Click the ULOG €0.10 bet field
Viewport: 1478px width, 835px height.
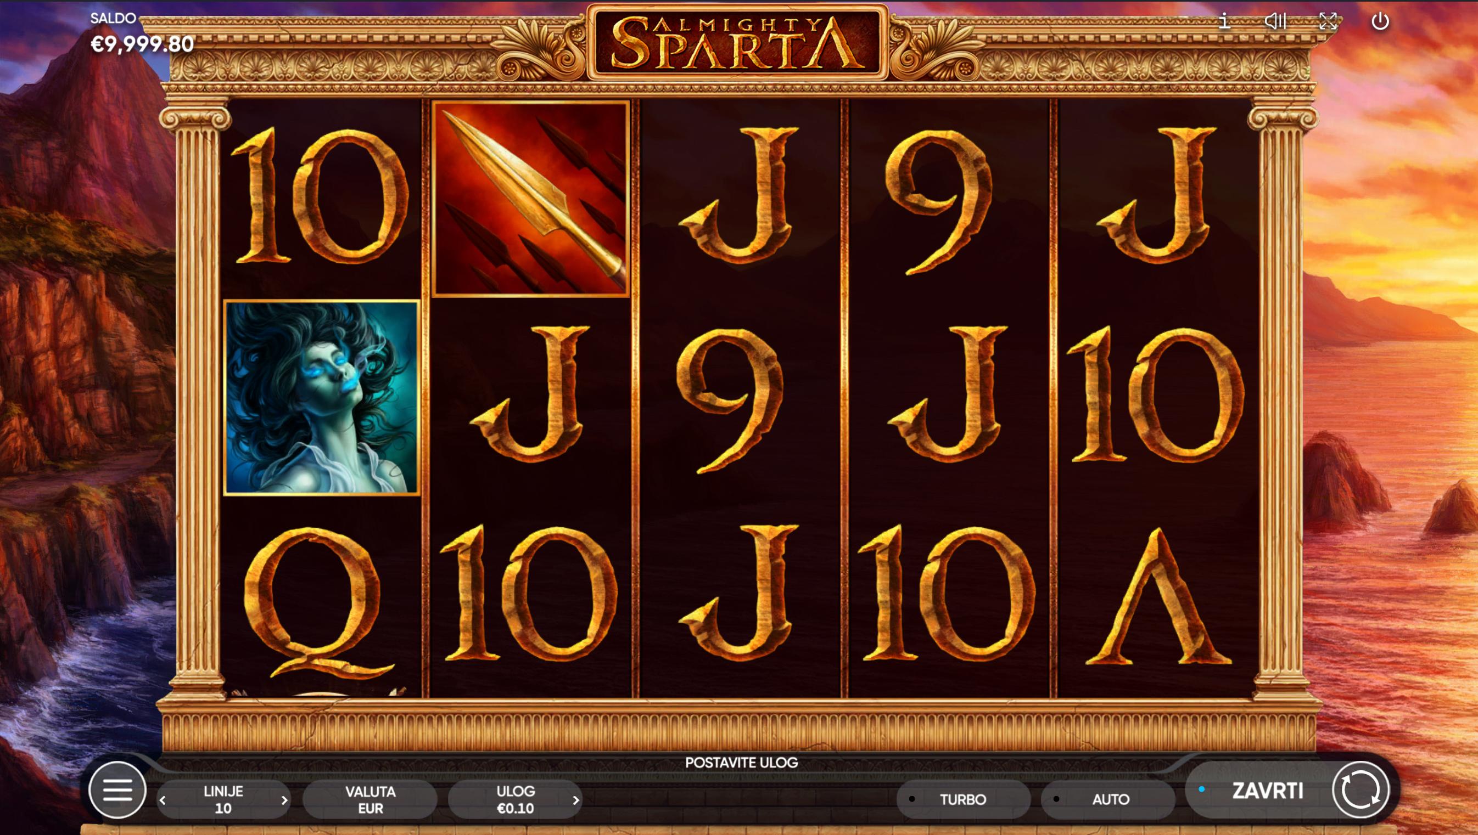pos(514,799)
